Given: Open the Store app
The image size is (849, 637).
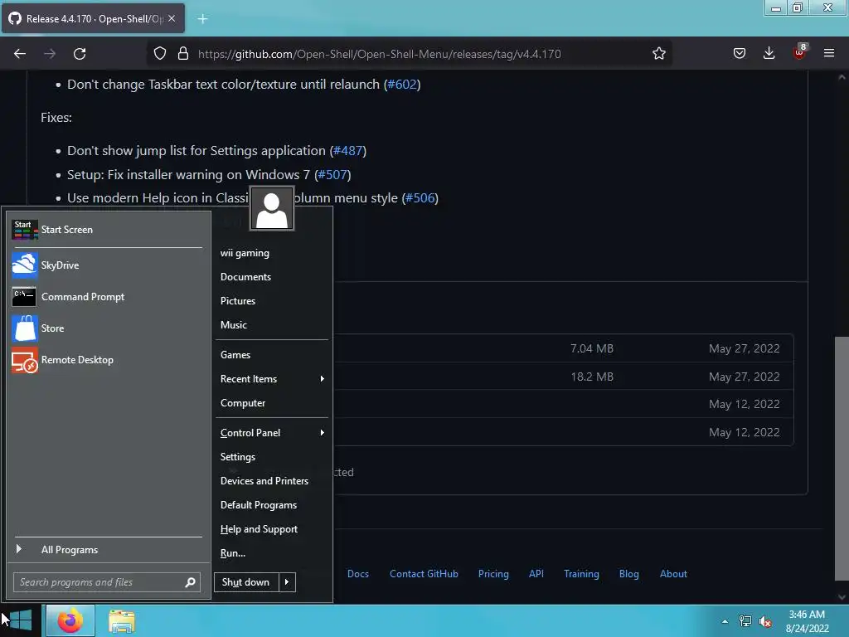Looking at the screenshot, I should coord(107,328).
